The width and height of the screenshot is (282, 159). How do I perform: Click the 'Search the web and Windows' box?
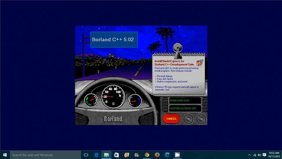tap(45, 155)
